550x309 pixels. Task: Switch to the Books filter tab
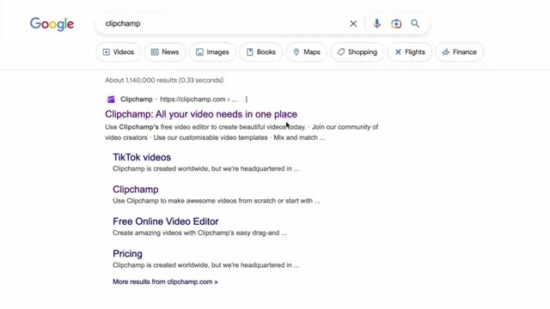tap(261, 51)
